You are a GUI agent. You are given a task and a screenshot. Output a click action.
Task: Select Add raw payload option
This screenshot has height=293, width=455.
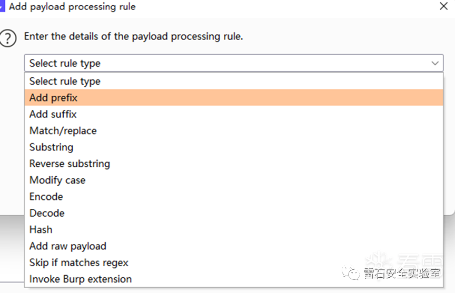click(68, 246)
